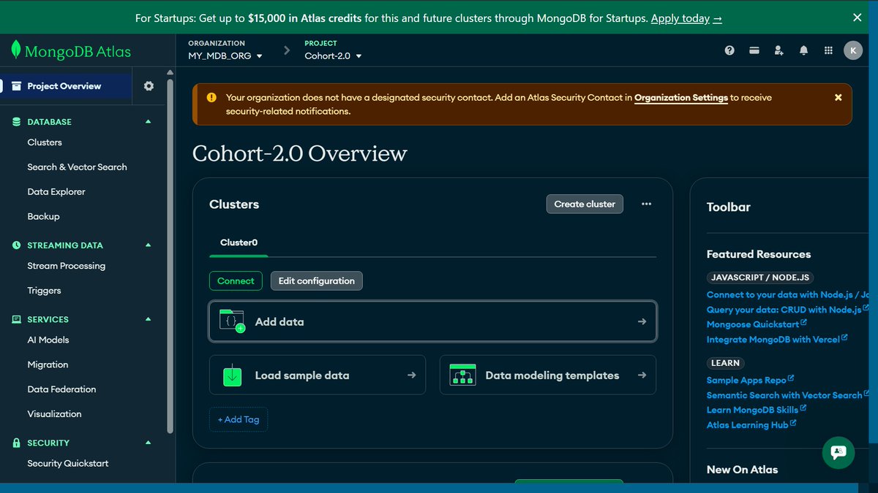Open Migration in sidebar
This screenshot has width=878, height=493.
pyautogui.click(x=48, y=365)
